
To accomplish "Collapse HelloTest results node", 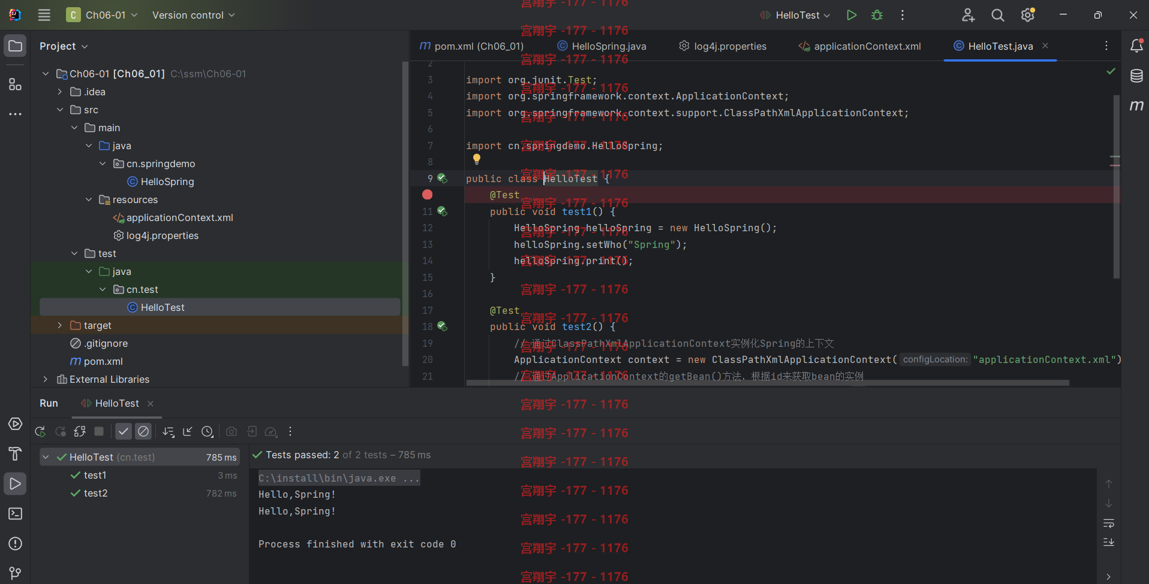I will (x=46, y=457).
